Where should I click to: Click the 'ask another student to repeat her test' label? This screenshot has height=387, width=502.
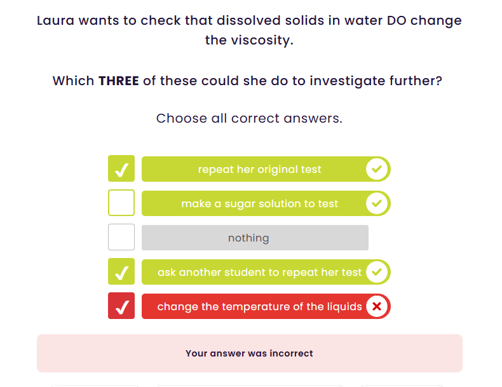[x=259, y=273]
